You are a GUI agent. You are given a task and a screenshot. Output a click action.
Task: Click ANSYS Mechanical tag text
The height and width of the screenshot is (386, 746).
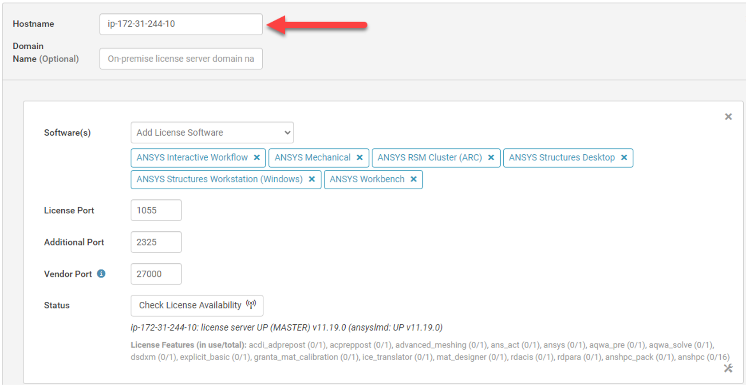tap(312, 158)
